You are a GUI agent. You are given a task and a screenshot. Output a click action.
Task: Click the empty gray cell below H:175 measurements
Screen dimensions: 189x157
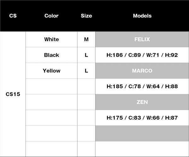pos(142,133)
